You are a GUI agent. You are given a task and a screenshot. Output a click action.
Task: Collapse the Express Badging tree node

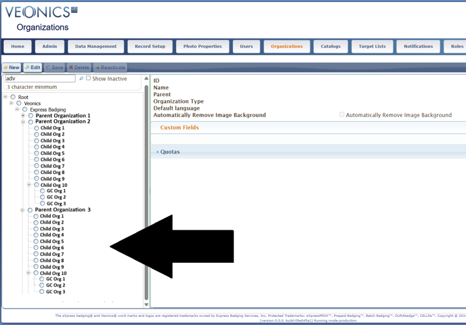pos(17,109)
